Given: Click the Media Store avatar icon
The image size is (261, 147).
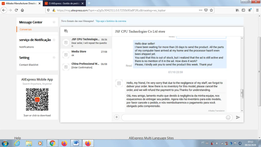Looking at the screenshot, I should pos(66,55).
